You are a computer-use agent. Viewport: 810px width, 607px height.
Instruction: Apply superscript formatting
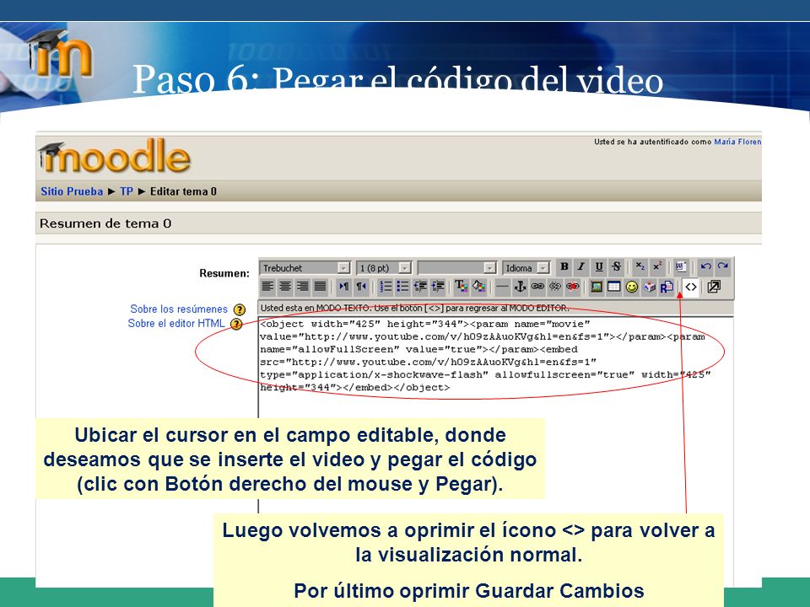(x=657, y=267)
